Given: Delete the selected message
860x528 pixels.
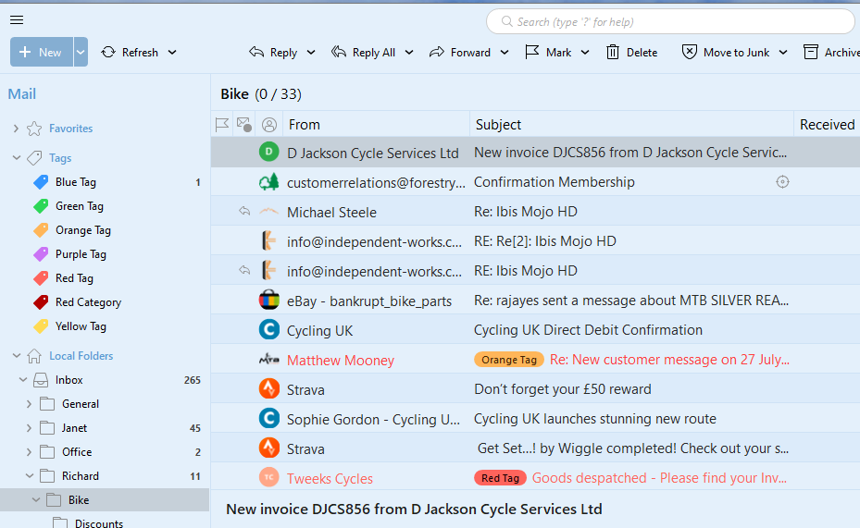Looking at the screenshot, I should click(x=632, y=52).
